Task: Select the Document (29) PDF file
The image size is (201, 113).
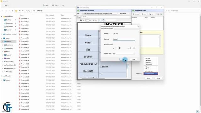Action: click(x=25, y=109)
